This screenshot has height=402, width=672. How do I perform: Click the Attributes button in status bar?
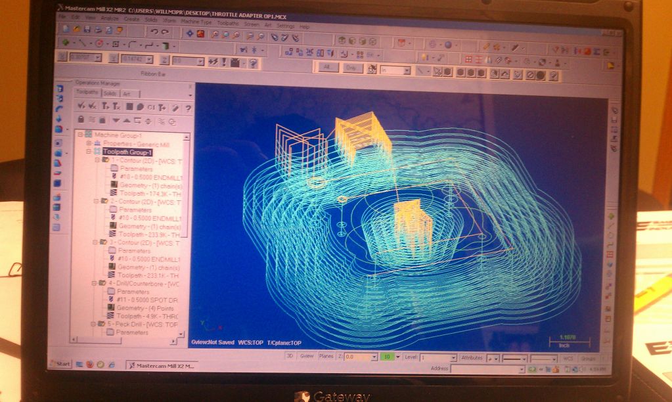(x=472, y=357)
